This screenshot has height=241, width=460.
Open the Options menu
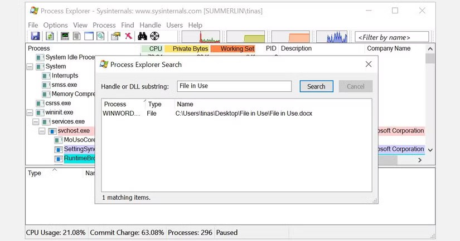(x=55, y=25)
